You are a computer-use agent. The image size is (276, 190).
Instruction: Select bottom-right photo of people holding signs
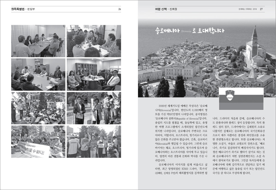[x=94, y=141]
